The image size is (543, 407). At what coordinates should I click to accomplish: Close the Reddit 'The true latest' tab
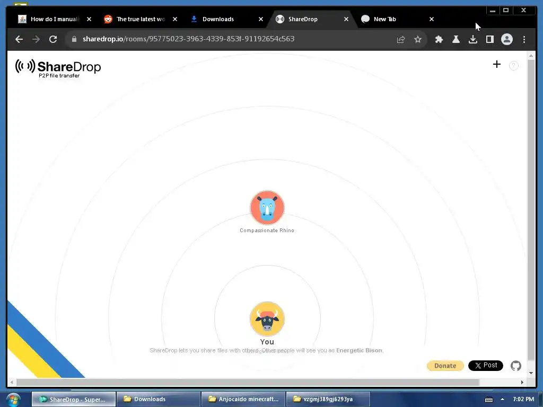[x=175, y=19]
